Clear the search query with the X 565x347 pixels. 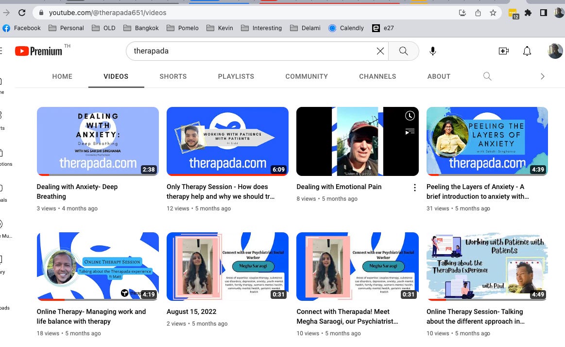pos(380,51)
